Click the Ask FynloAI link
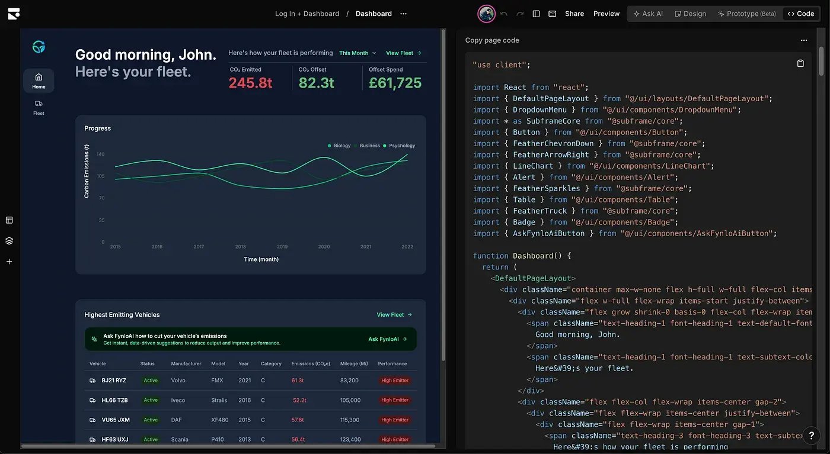The image size is (830, 454). [x=388, y=339]
